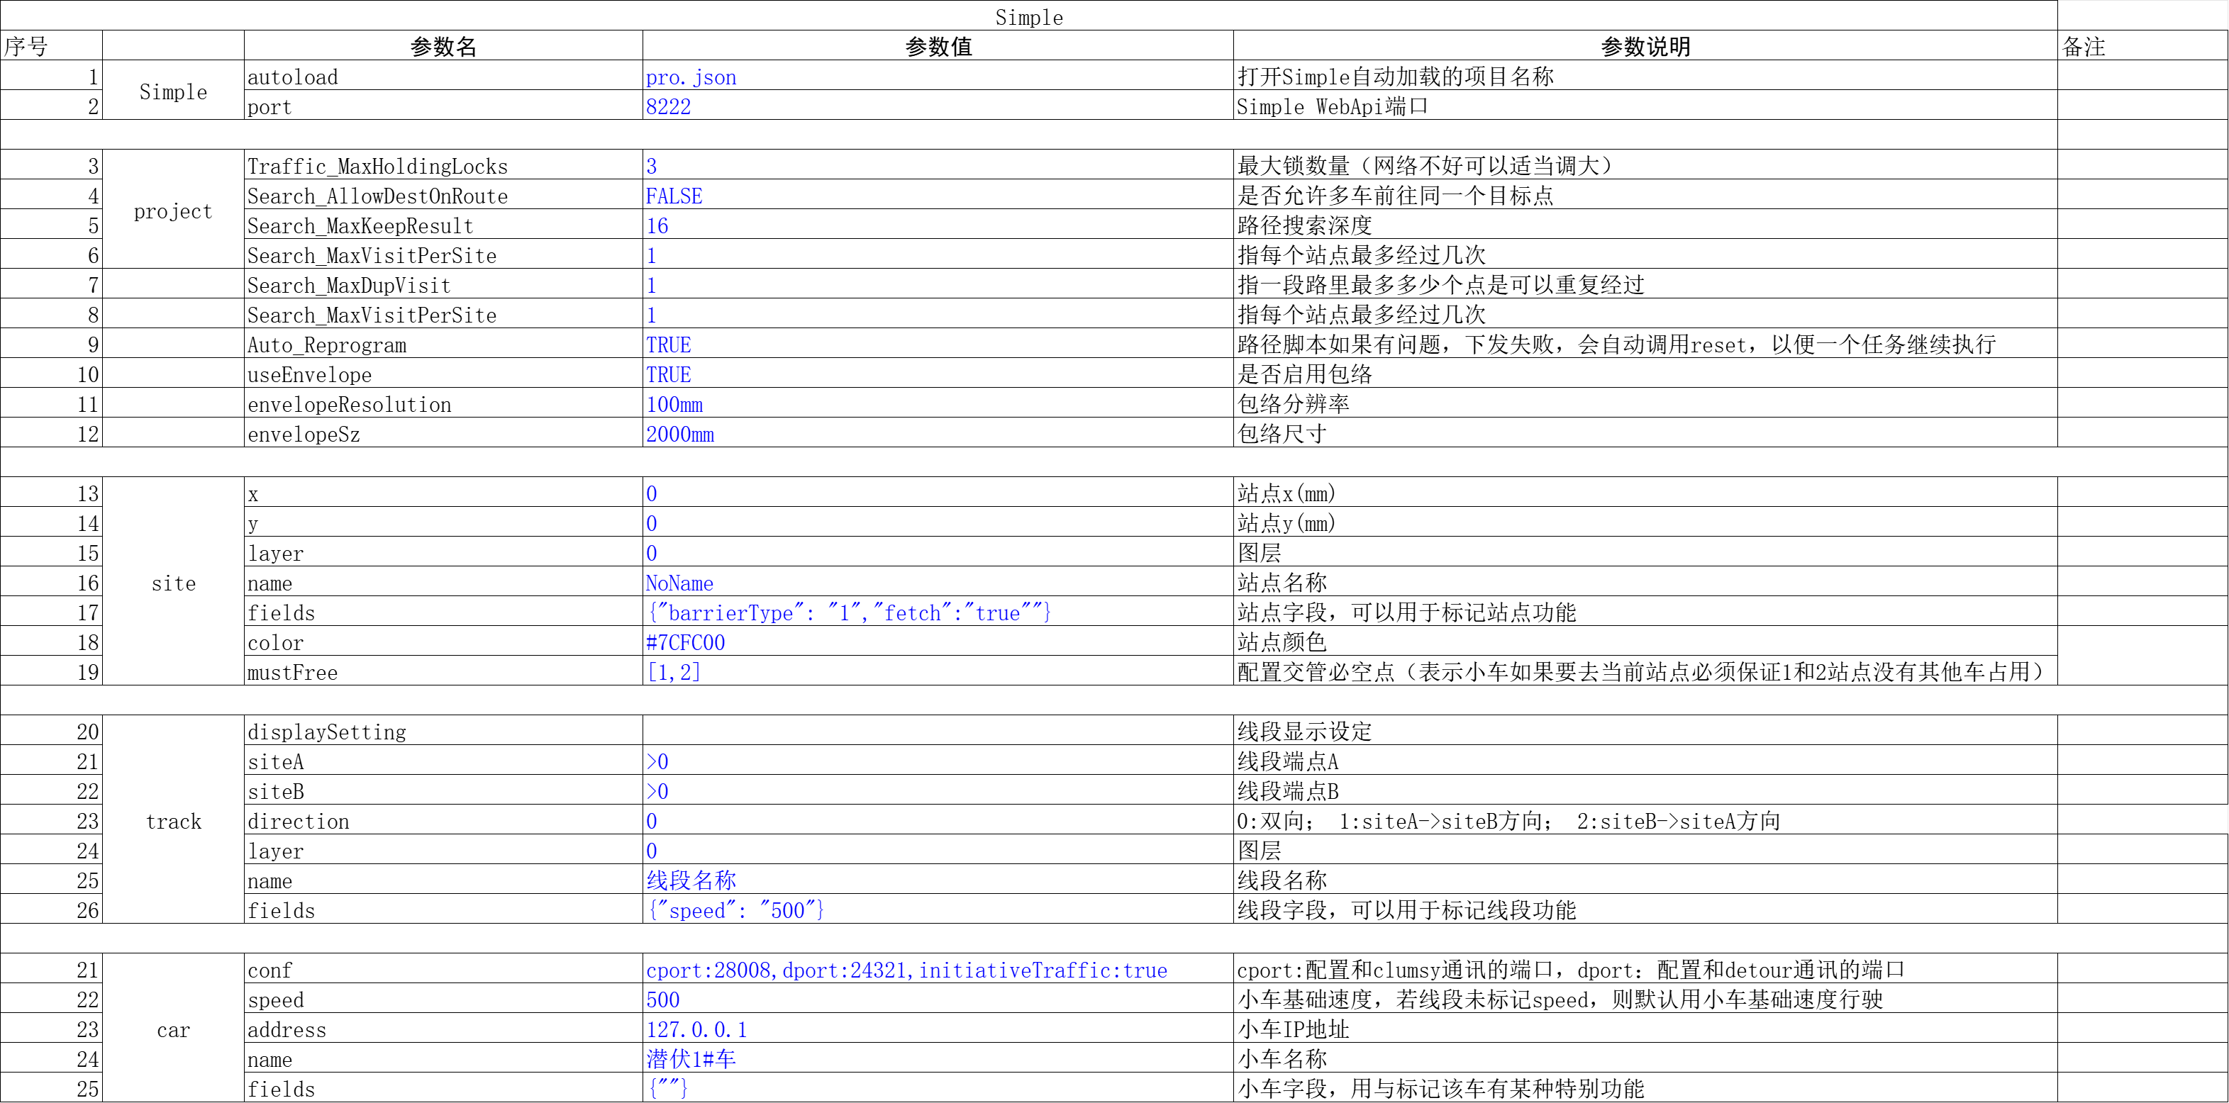Click the pro.json parameter value
This screenshot has height=1103, width=2229.
click(691, 77)
